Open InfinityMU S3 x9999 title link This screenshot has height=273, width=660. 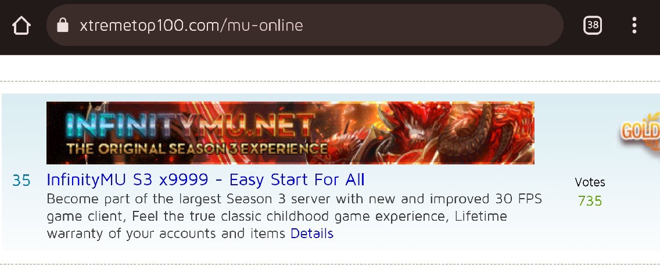click(x=206, y=179)
